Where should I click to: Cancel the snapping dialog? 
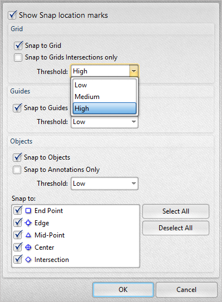(x=186, y=290)
